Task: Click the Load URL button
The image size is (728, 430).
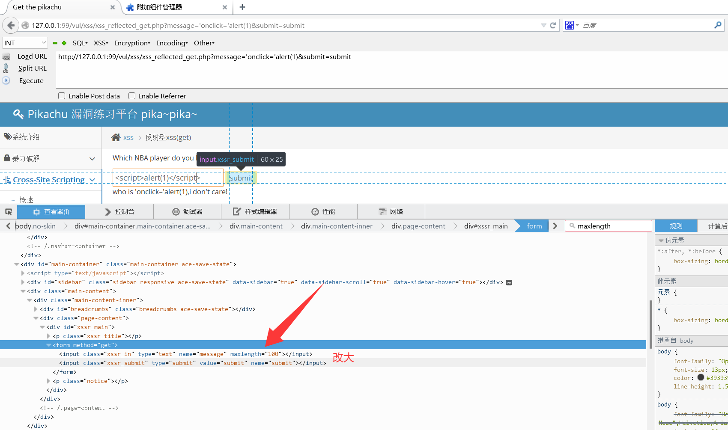Action: (x=32, y=56)
